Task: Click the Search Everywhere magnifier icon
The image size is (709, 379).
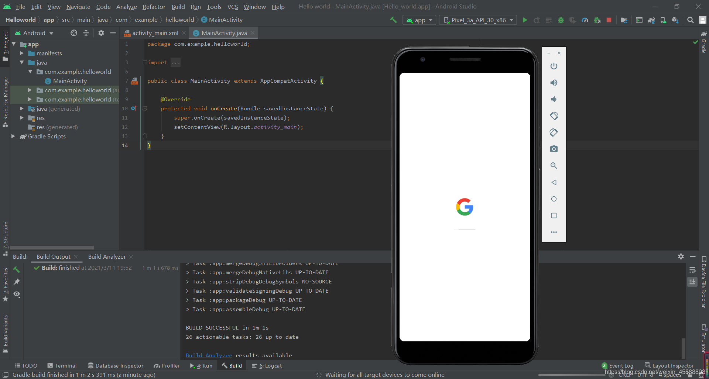Action: tap(690, 20)
